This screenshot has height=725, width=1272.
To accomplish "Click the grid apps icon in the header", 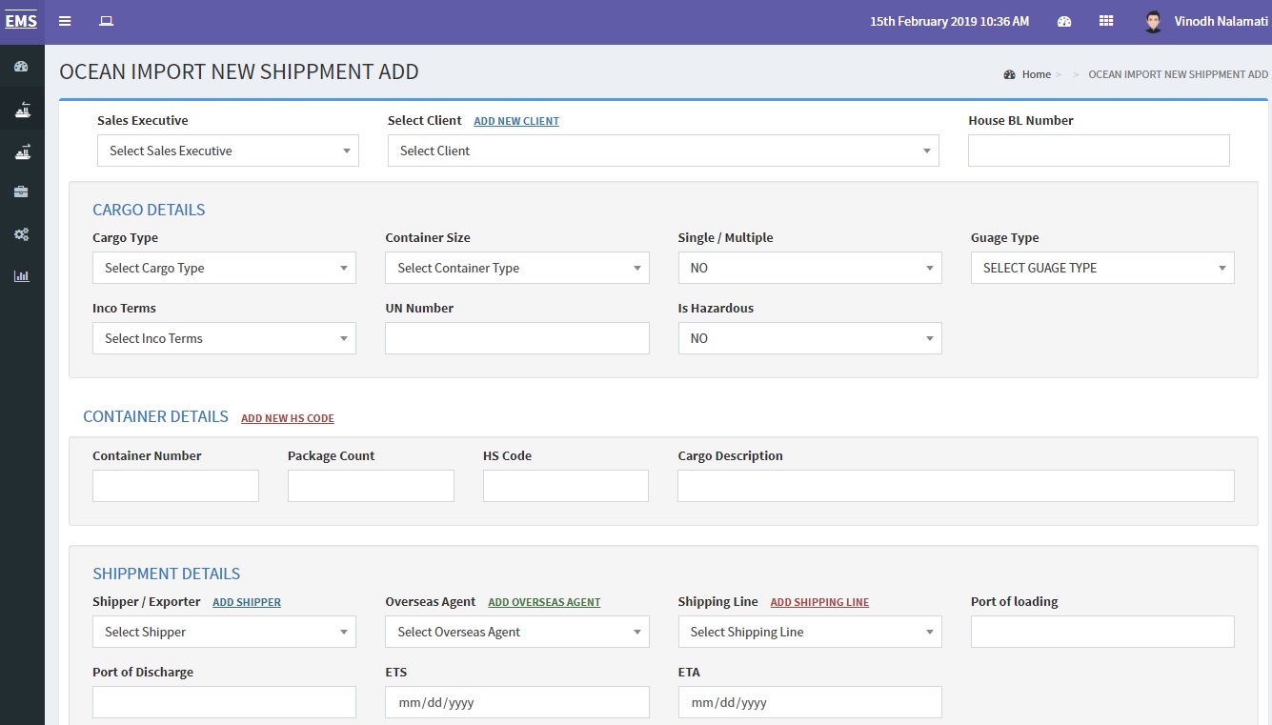I will 1106,21.
